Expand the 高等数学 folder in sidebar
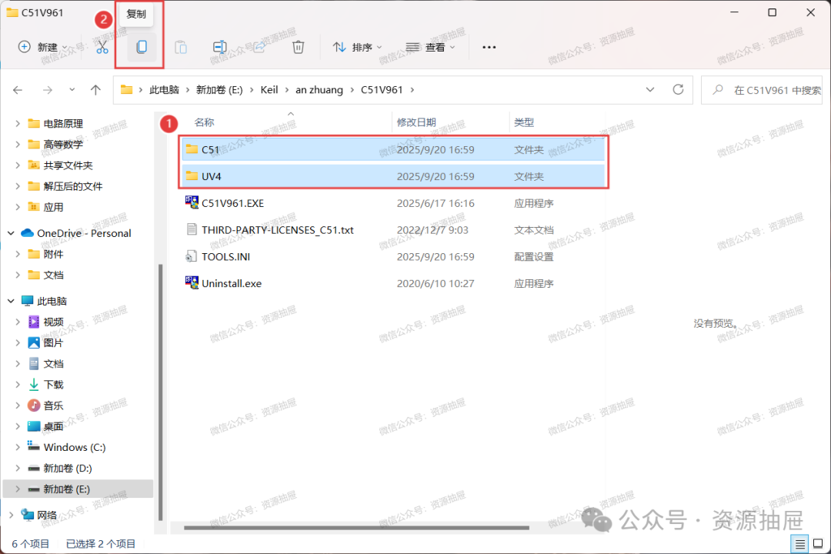Image resolution: width=831 pixels, height=554 pixels. click(18, 144)
